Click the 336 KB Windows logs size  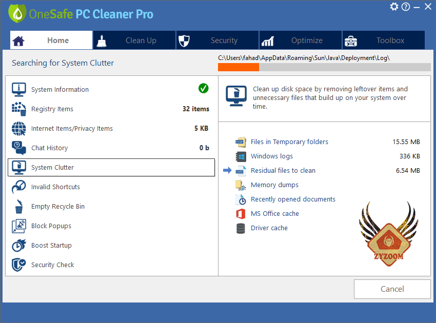point(410,156)
